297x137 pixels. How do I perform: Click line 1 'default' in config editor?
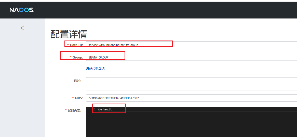(x=105, y=109)
